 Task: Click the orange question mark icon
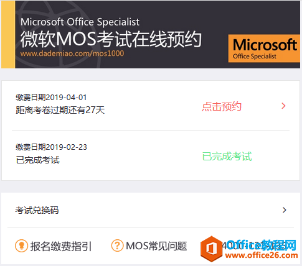pos(117,245)
